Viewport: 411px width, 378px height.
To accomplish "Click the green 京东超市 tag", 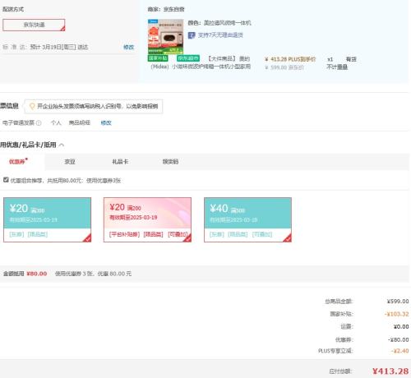I will point(188,58).
